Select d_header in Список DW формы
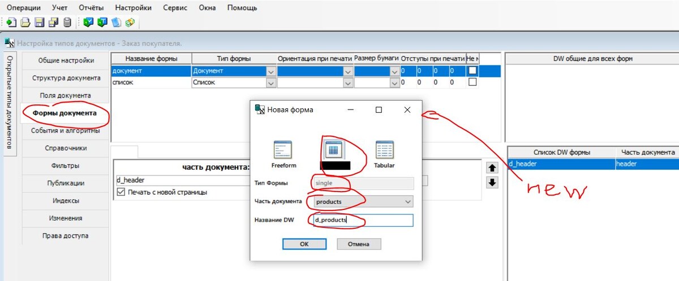 coord(561,164)
